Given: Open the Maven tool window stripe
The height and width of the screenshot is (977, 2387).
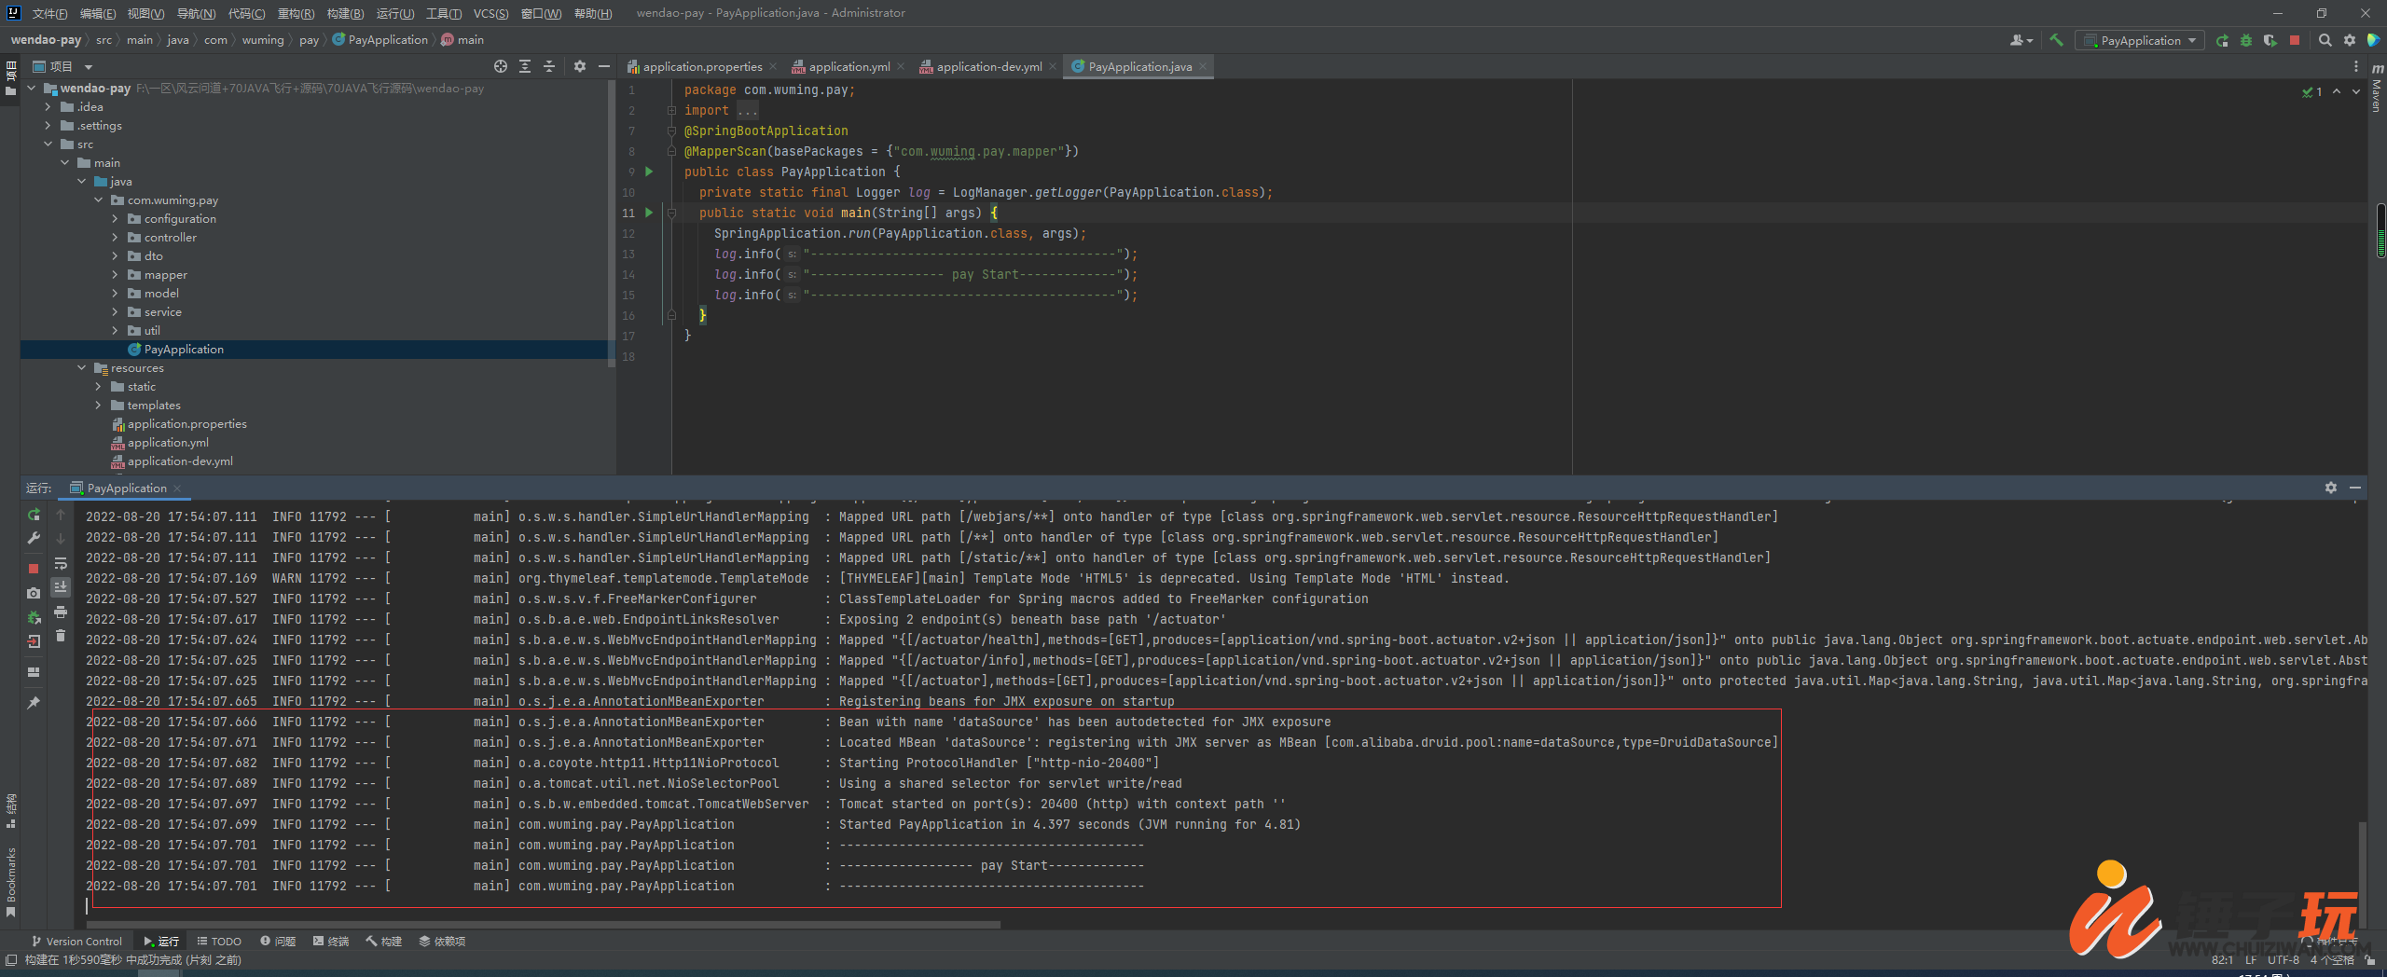Looking at the screenshot, I should pyautogui.click(x=2377, y=88).
